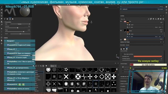Switch to Camera settings tab icon
The height and width of the screenshot is (94, 168).
[x=124, y=49]
